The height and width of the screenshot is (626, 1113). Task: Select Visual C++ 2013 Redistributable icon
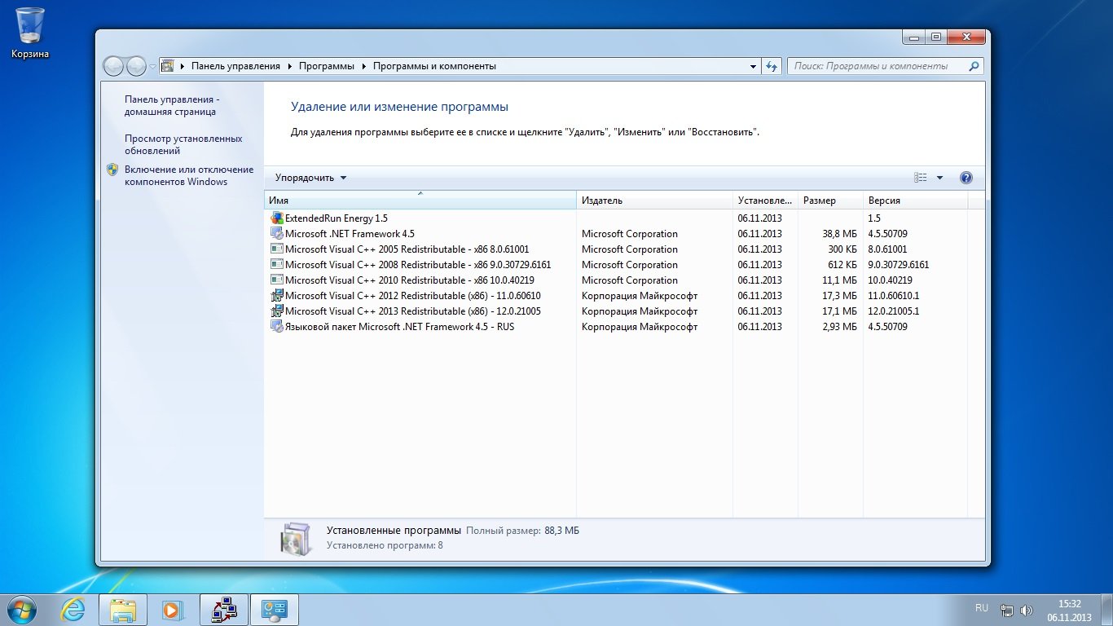point(277,311)
